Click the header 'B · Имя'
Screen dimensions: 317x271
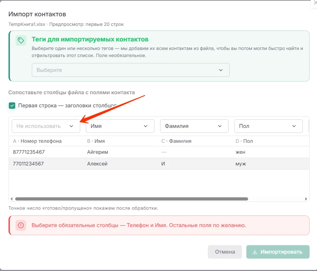pos(96,141)
